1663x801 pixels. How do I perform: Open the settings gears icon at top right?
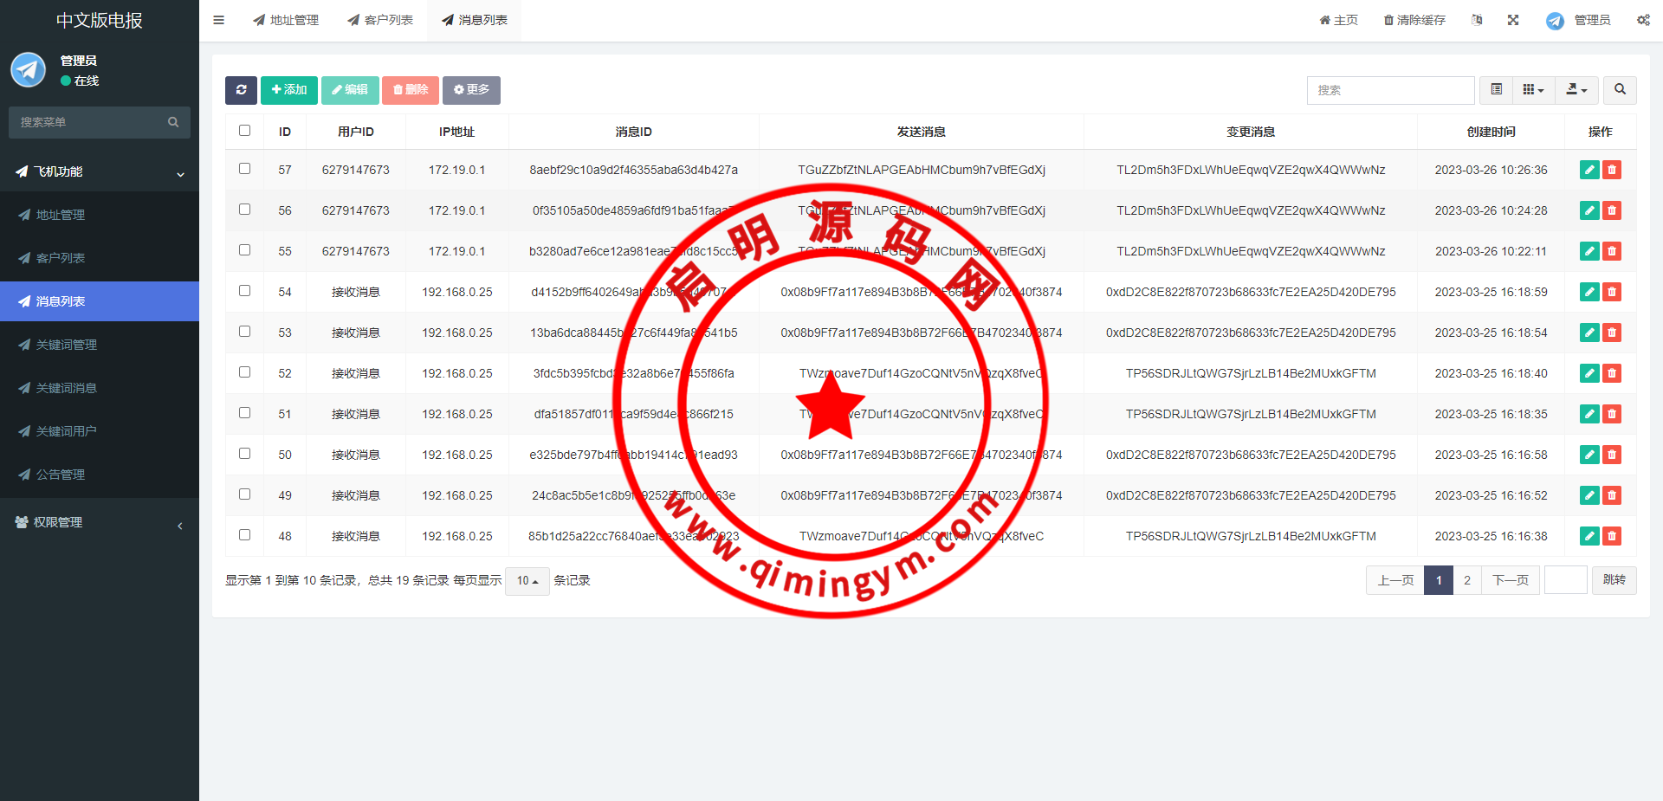pos(1643,20)
